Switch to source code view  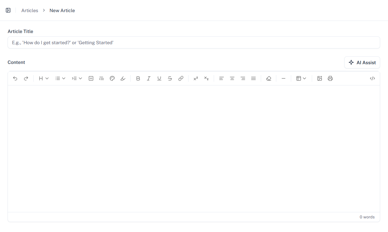[x=373, y=78]
